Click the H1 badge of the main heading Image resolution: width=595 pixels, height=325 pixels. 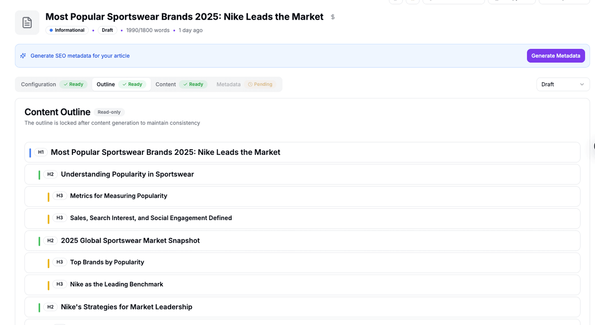point(41,152)
